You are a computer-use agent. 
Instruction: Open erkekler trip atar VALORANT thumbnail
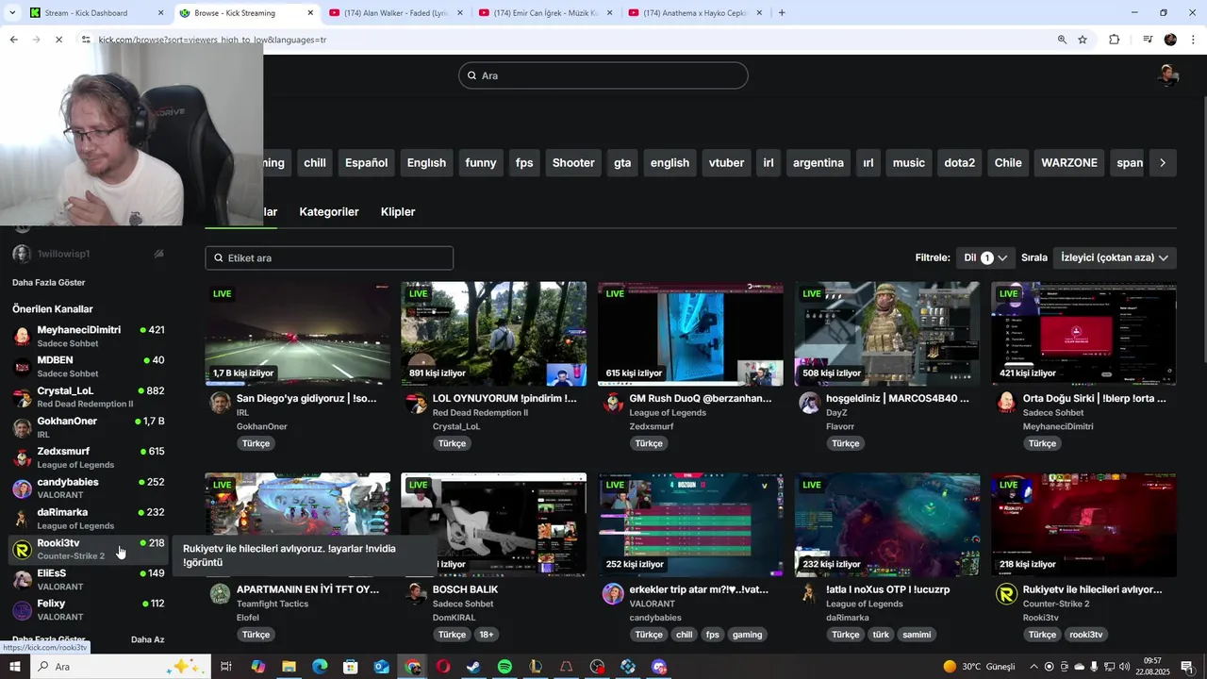click(x=690, y=524)
